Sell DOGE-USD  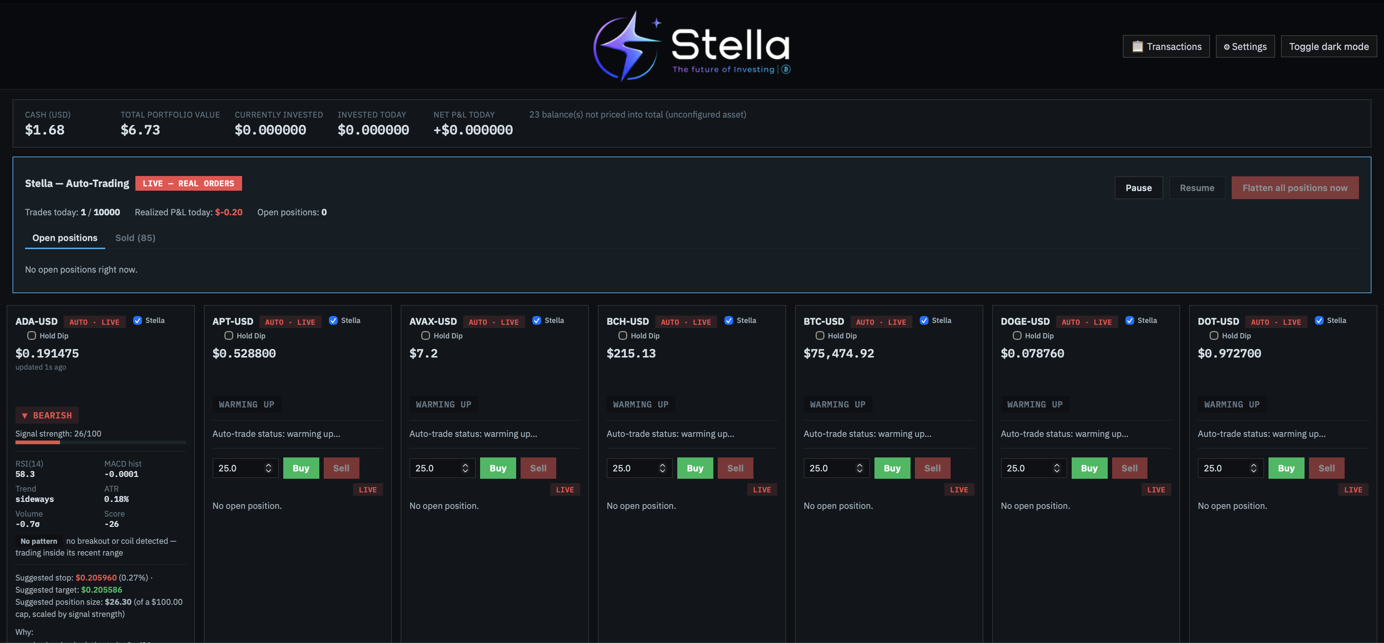coord(1130,468)
